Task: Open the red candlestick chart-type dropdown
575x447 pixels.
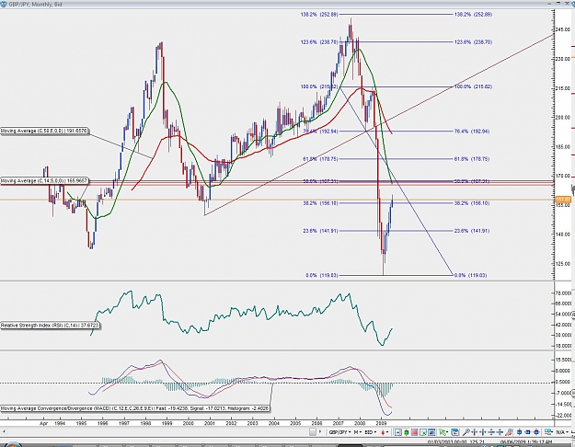Action: pos(385,432)
